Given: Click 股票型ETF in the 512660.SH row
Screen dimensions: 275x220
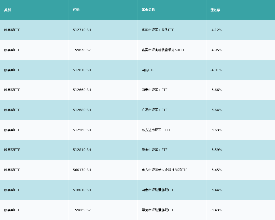Looking at the screenshot, I should coord(12,90).
